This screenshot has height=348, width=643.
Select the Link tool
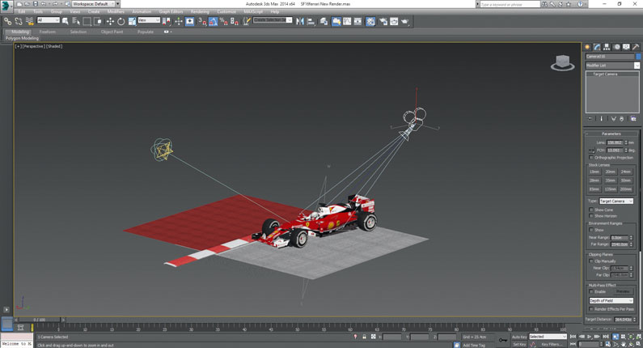[8, 21]
